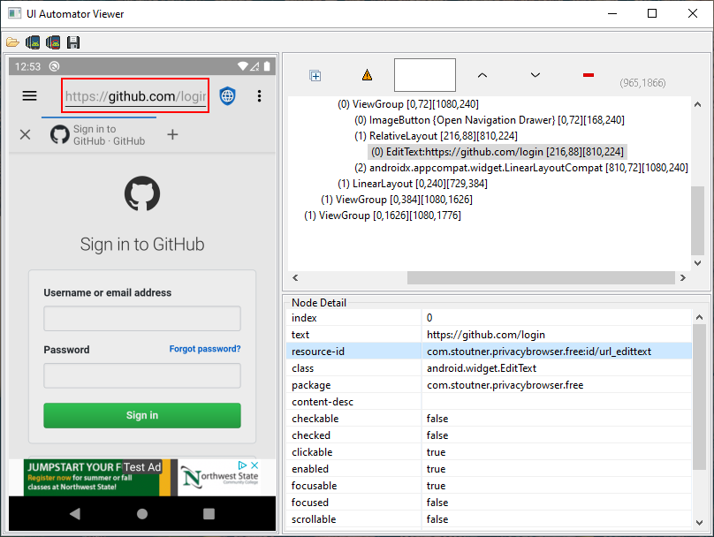This screenshot has height=537, width=714.
Task: Clear search results with the red minus icon
Action: point(589,75)
